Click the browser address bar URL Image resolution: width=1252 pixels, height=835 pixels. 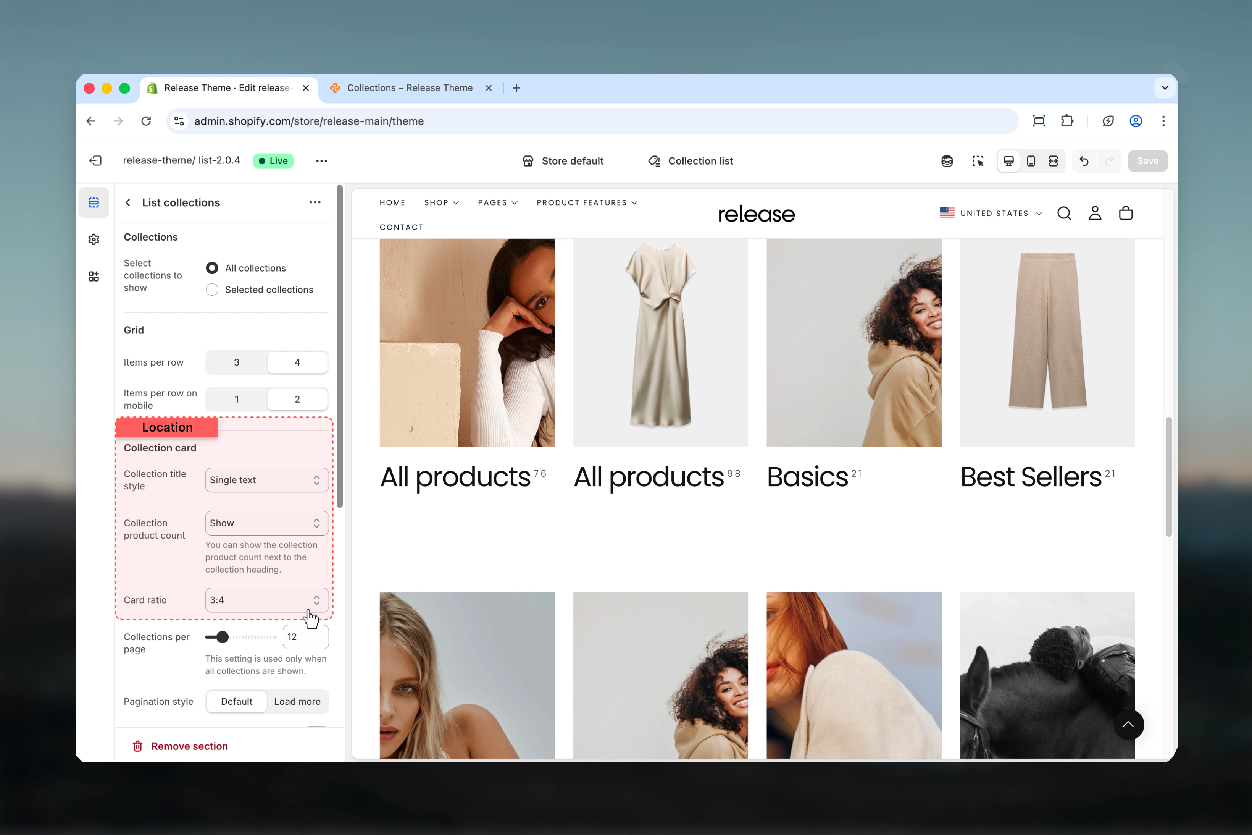click(309, 121)
